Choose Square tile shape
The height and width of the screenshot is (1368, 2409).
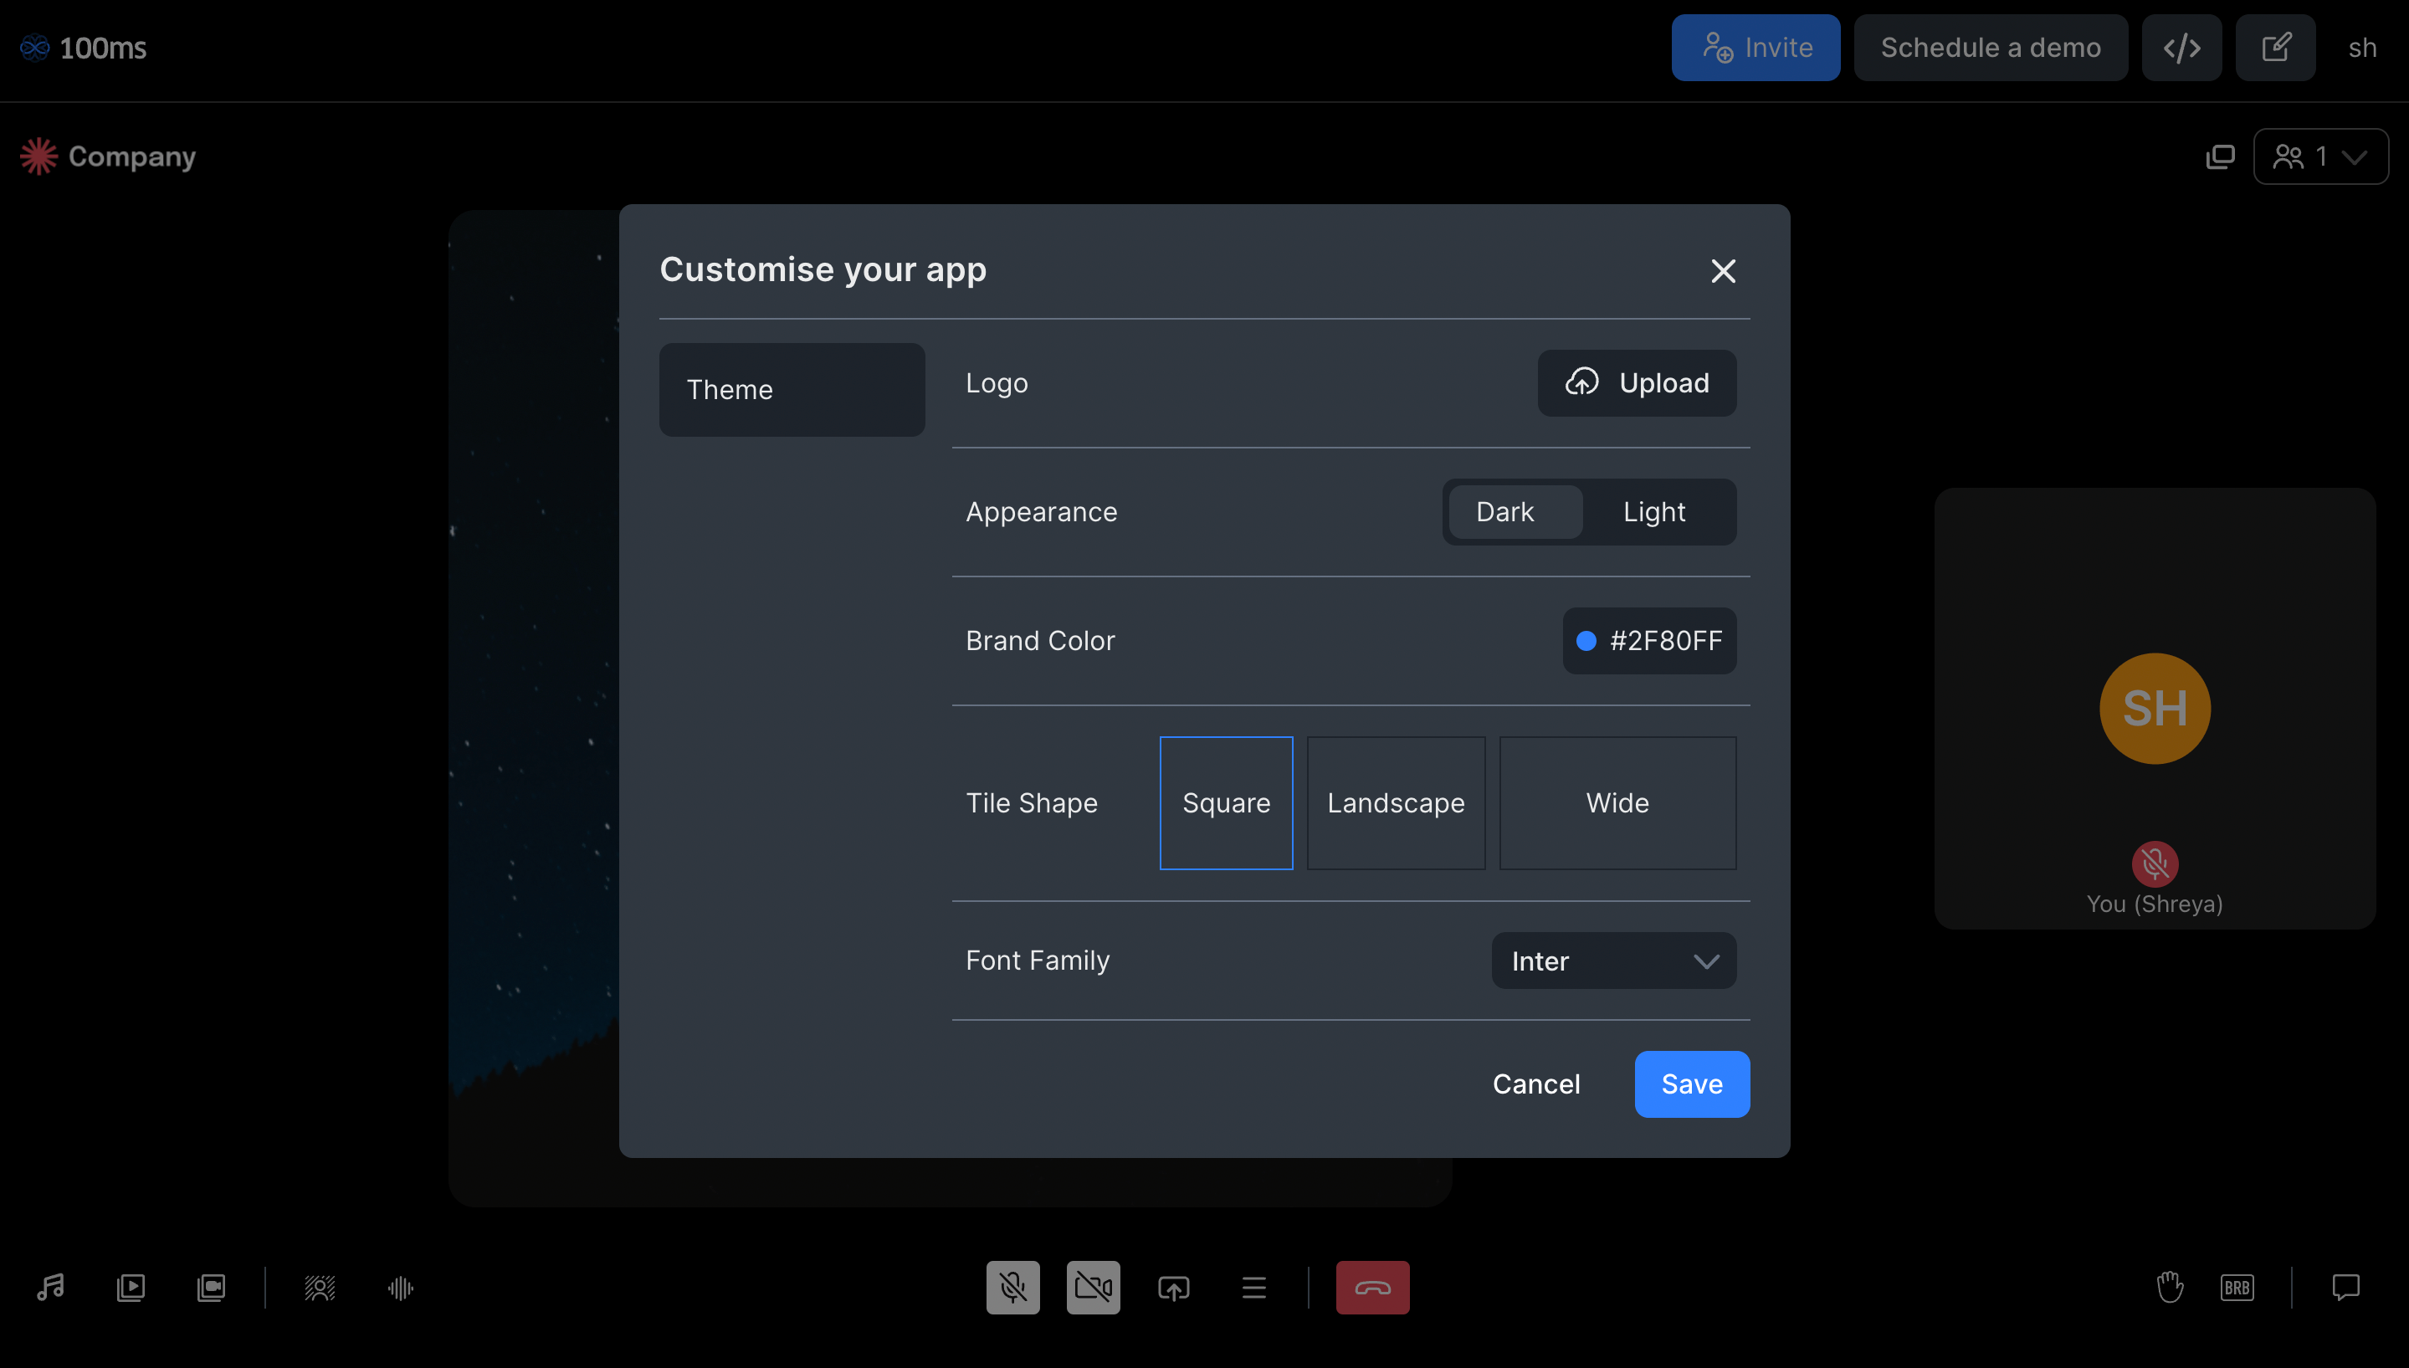[x=1225, y=802]
